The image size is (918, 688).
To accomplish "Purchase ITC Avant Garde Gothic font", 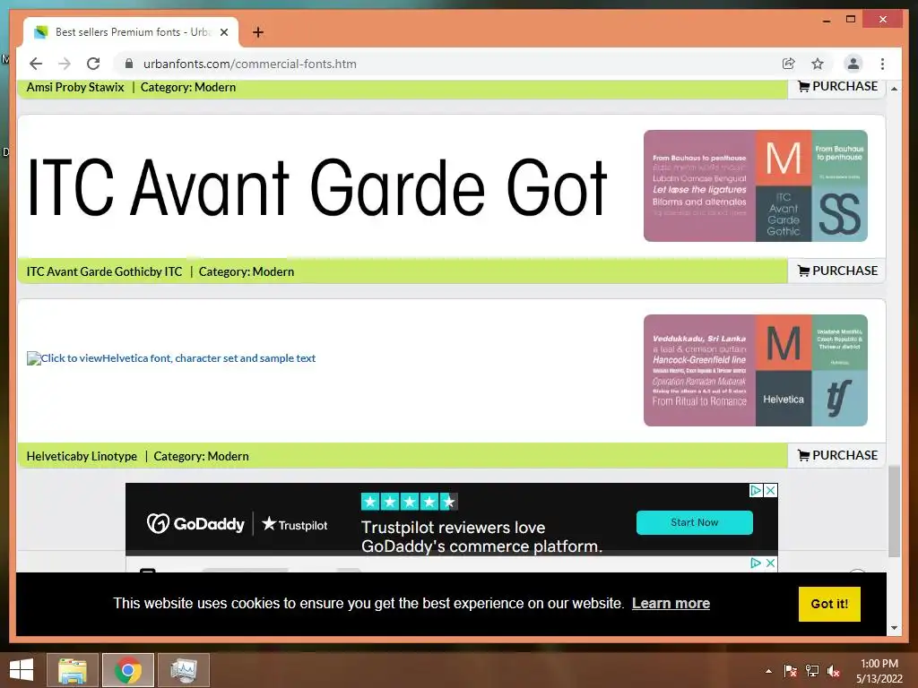I will pos(837,271).
